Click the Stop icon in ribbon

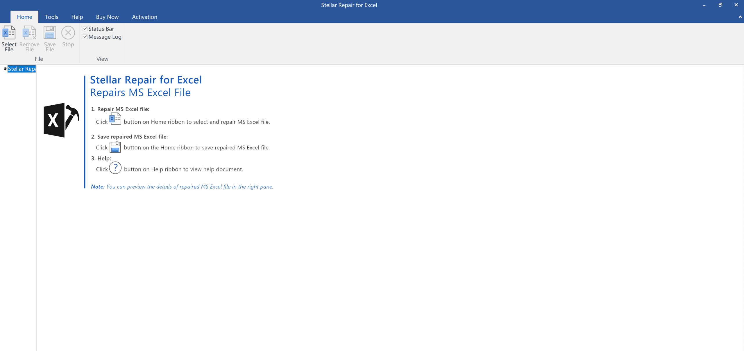tap(68, 32)
